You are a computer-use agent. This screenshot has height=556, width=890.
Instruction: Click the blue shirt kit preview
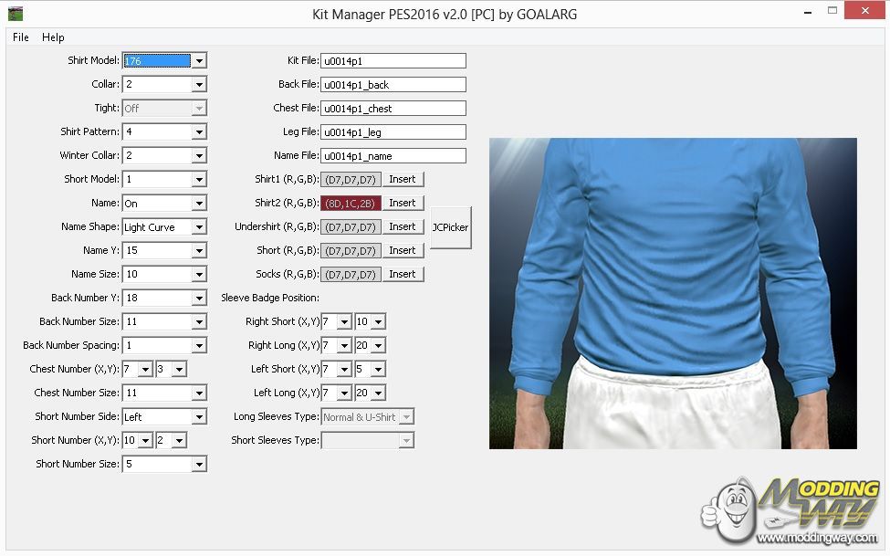[673, 293]
